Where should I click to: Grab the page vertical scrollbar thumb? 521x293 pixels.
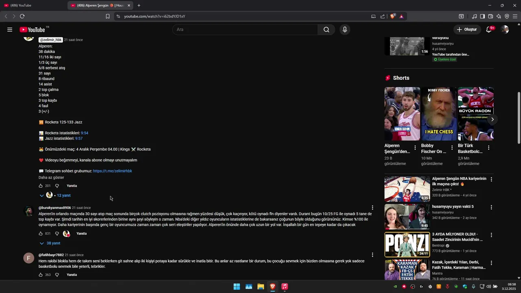click(519, 118)
